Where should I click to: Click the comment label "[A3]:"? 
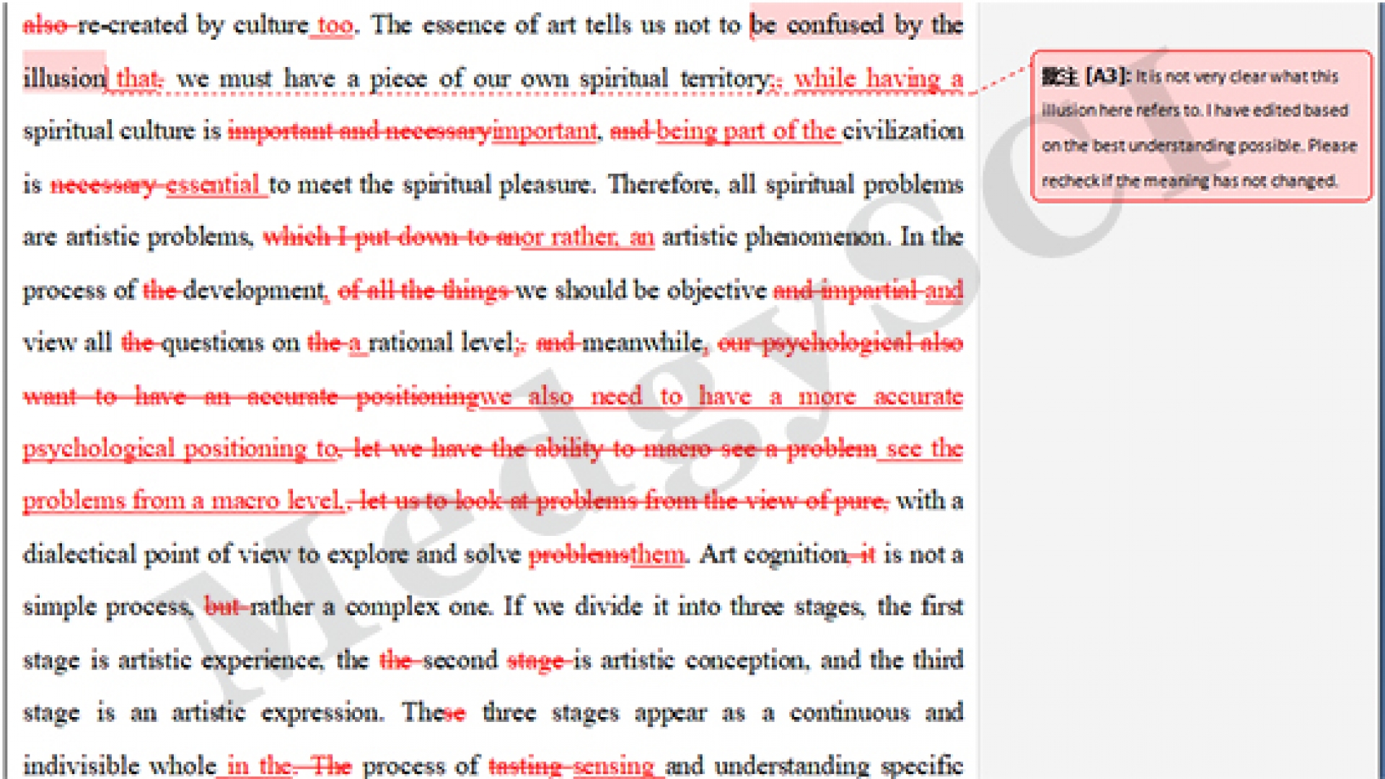pos(1107,76)
